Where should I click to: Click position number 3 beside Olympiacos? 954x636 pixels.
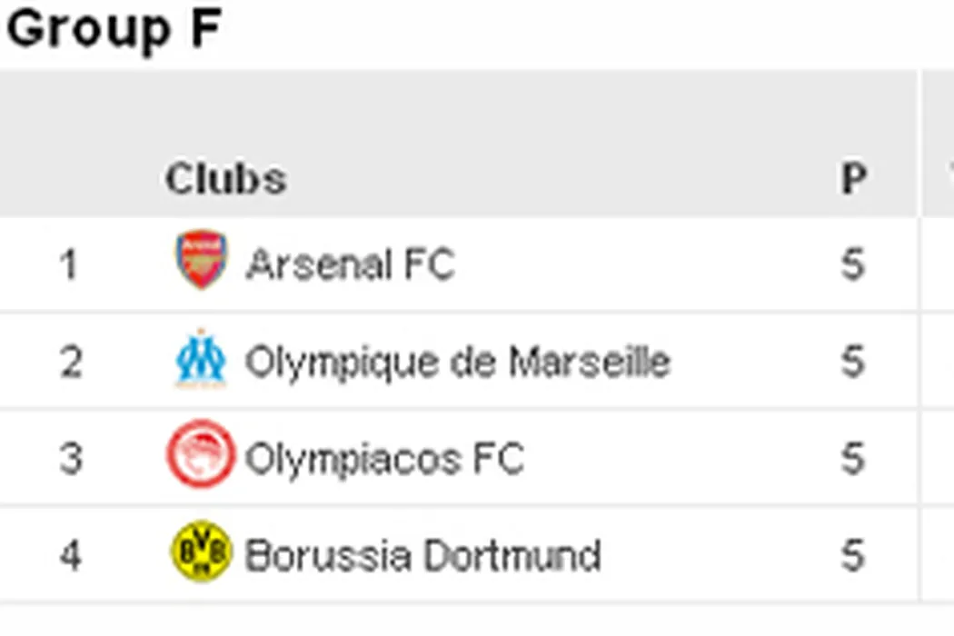[71, 459]
